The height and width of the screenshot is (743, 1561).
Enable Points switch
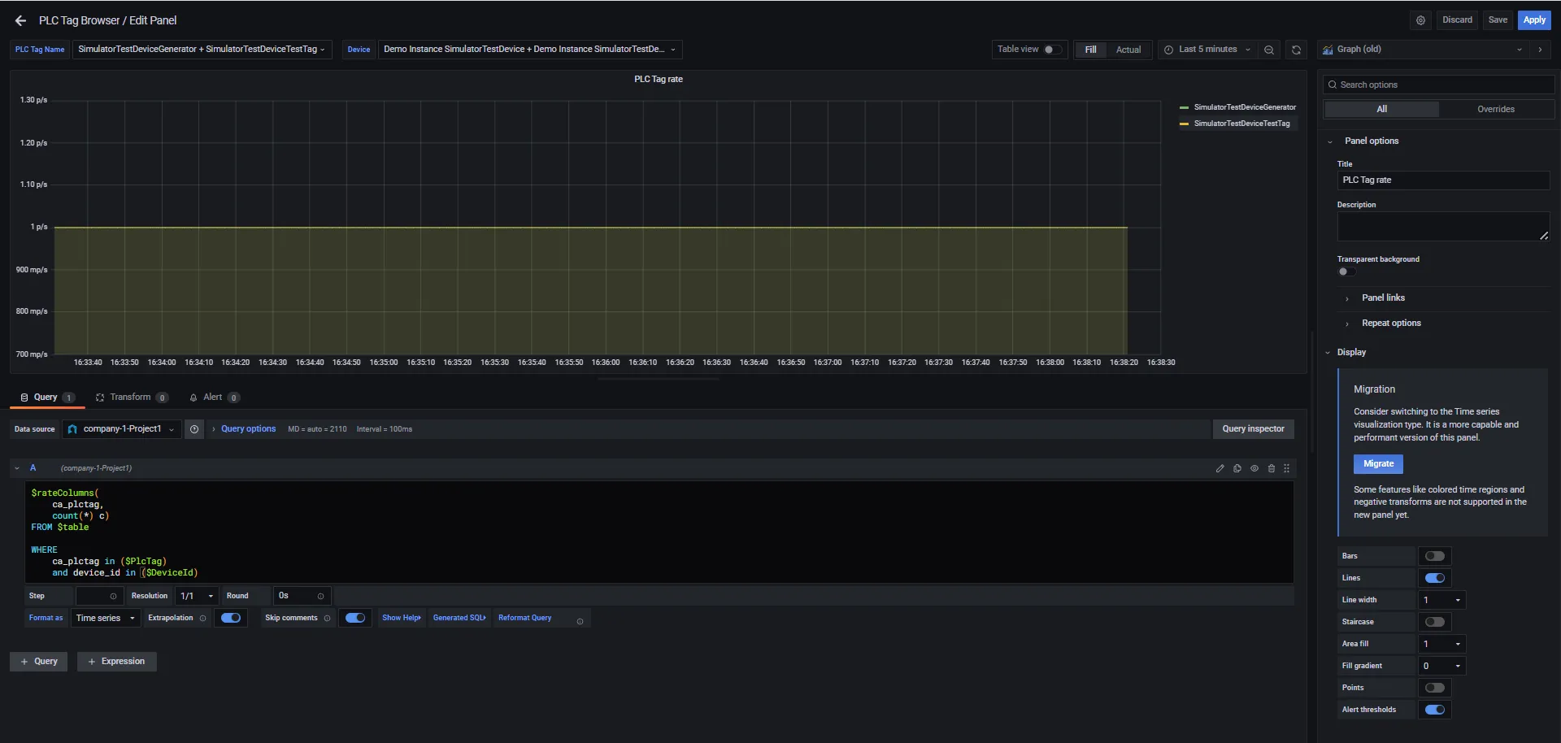[1435, 688]
